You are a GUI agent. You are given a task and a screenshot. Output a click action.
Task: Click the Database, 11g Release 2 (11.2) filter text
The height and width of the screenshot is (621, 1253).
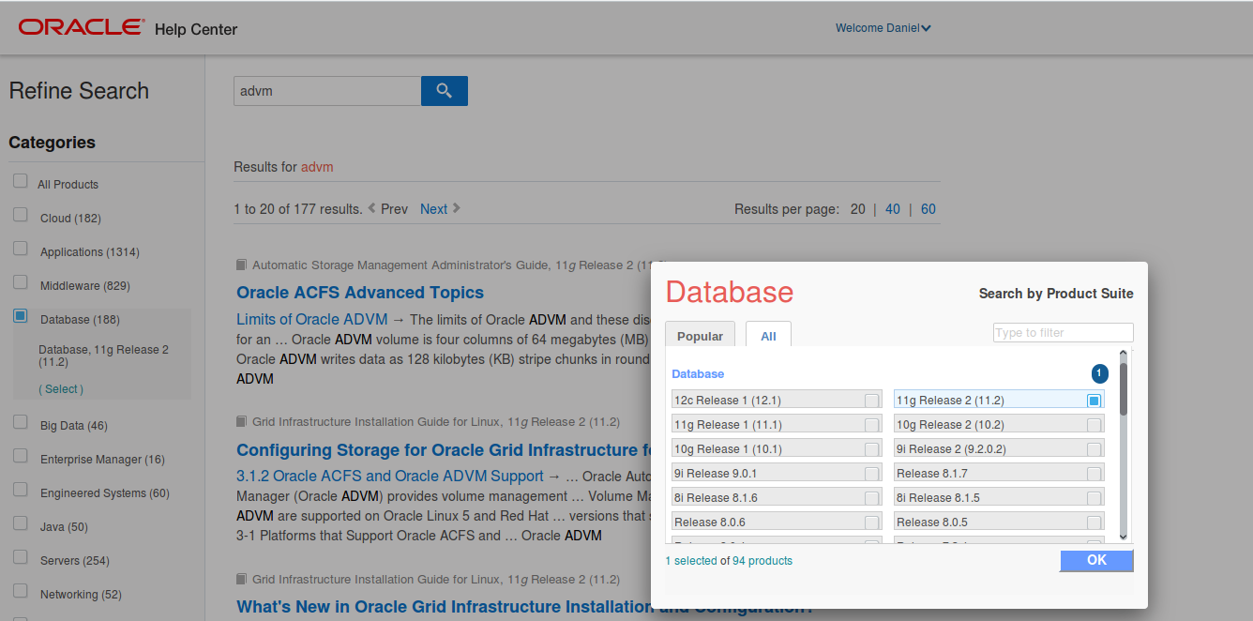click(x=103, y=356)
